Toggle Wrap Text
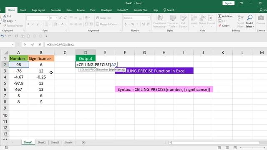 (103, 18)
